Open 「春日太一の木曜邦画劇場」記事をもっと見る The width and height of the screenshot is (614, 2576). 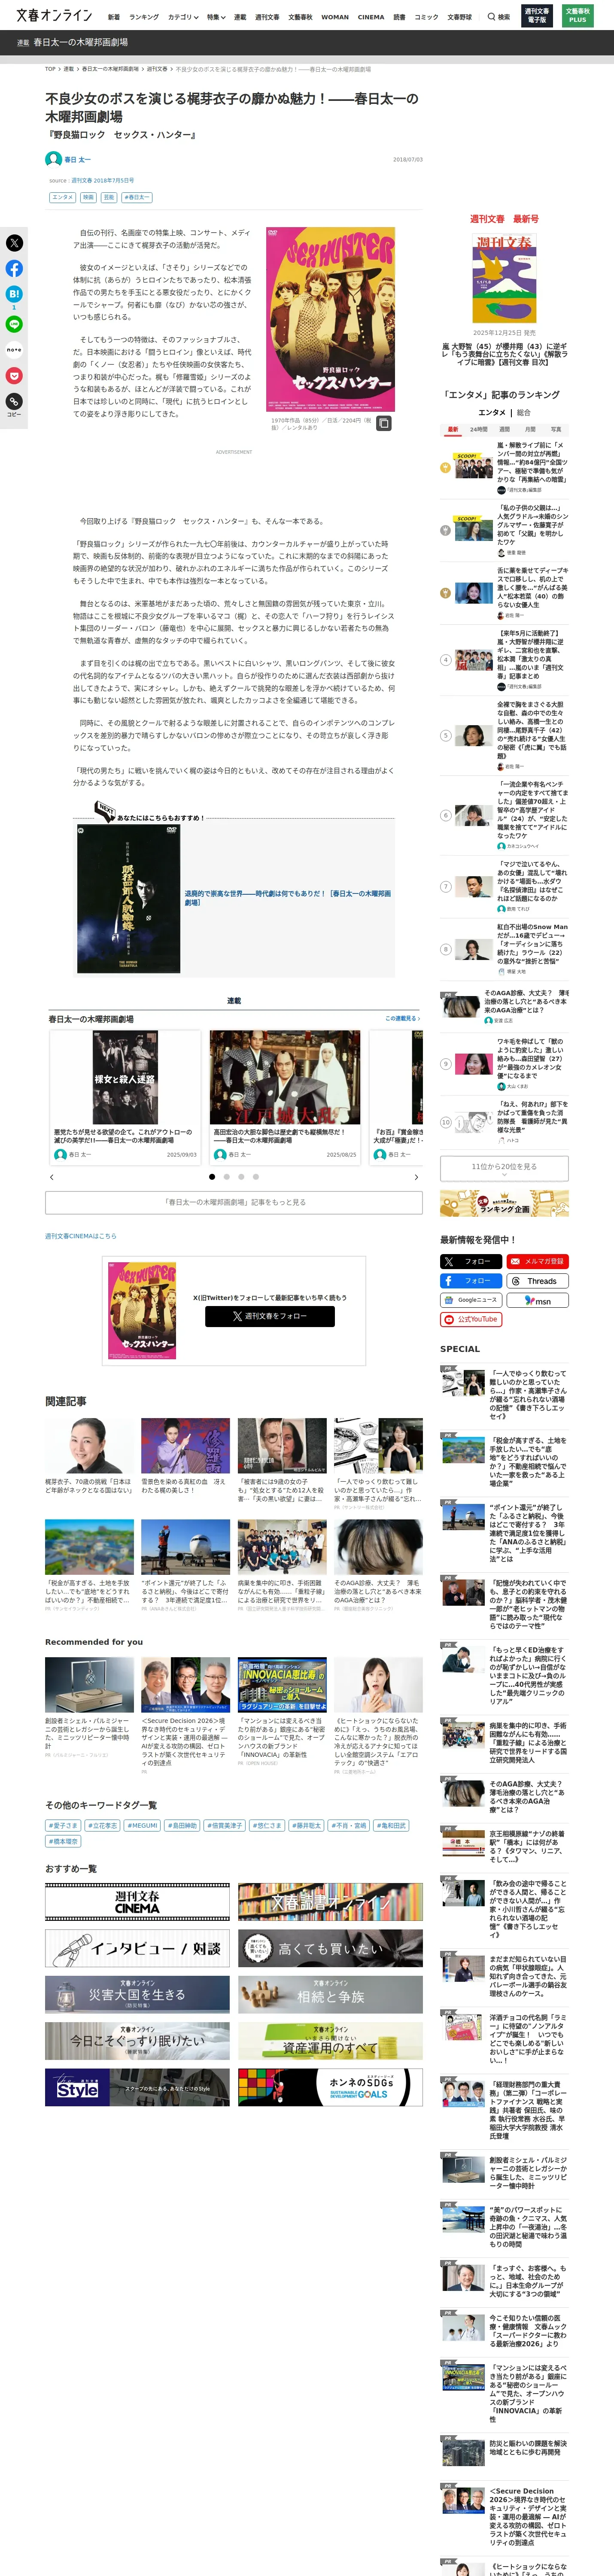pyautogui.click(x=234, y=1202)
